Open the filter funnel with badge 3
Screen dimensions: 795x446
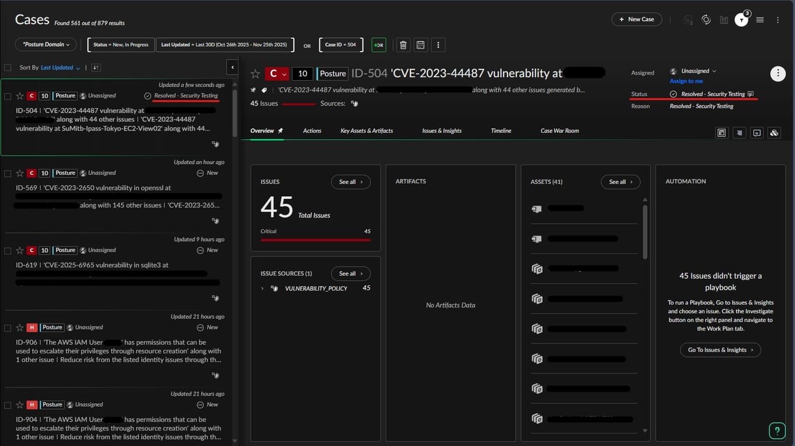[742, 20]
